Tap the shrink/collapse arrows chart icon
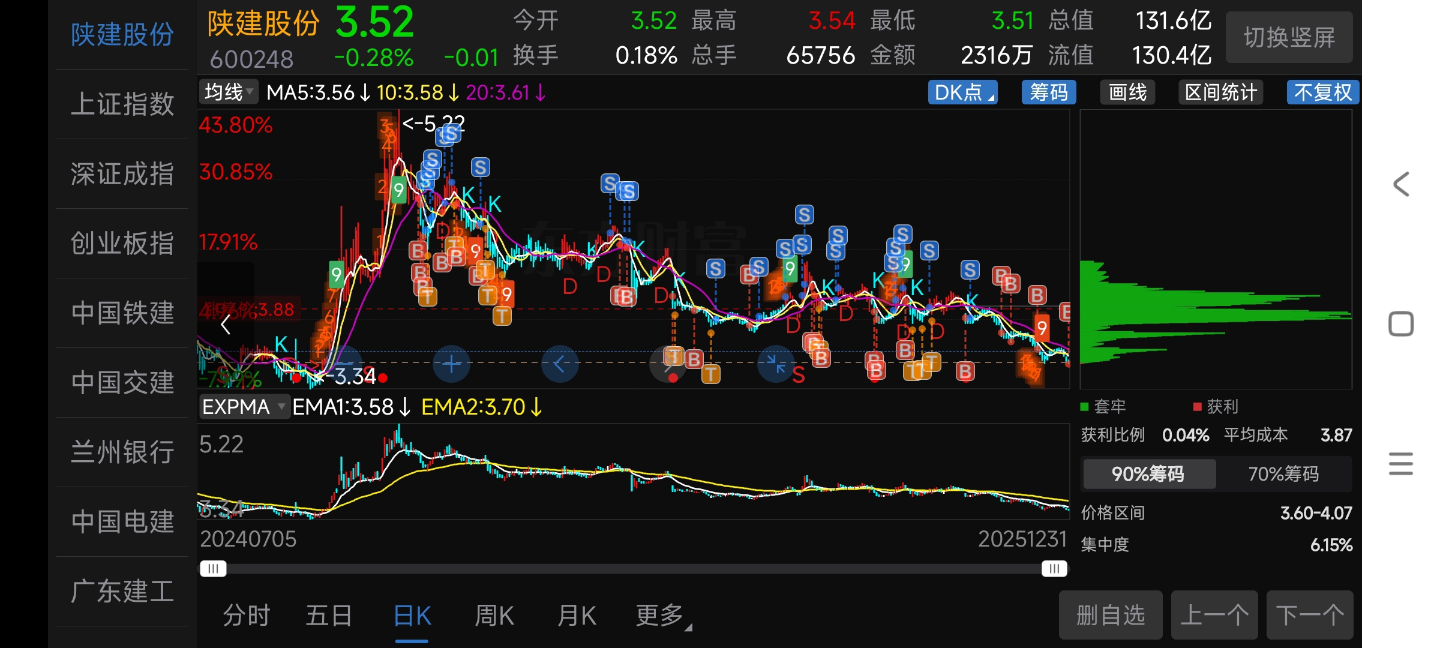Image resolution: width=1440 pixels, height=648 pixels. (775, 364)
